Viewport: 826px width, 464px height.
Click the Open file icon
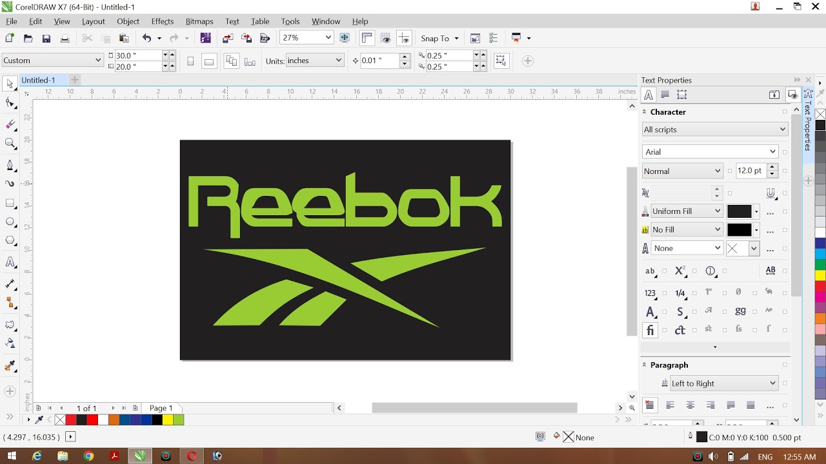pyautogui.click(x=28, y=39)
